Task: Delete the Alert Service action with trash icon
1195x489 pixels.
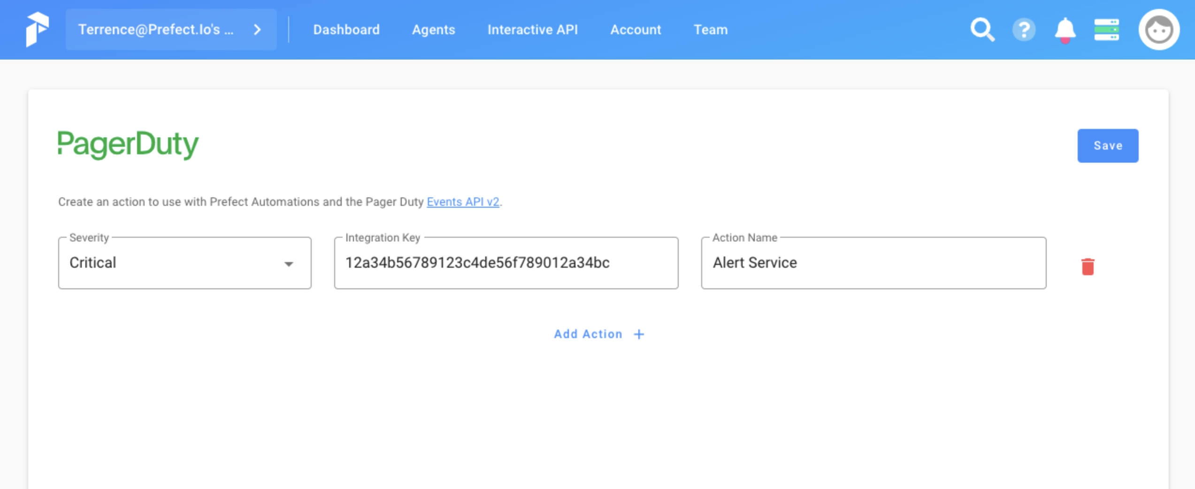Action: tap(1088, 266)
